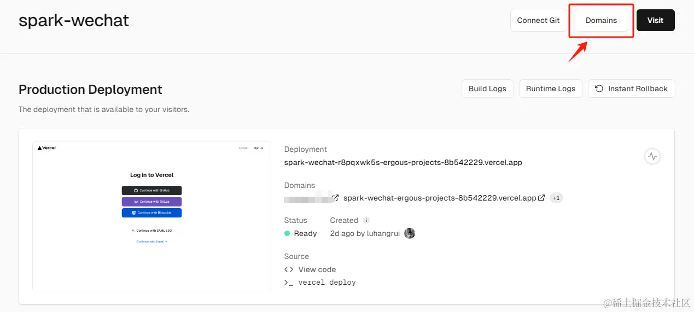Image resolution: width=694 pixels, height=312 pixels.
Task: Select the vercel deploy source text
Action: click(x=327, y=282)
